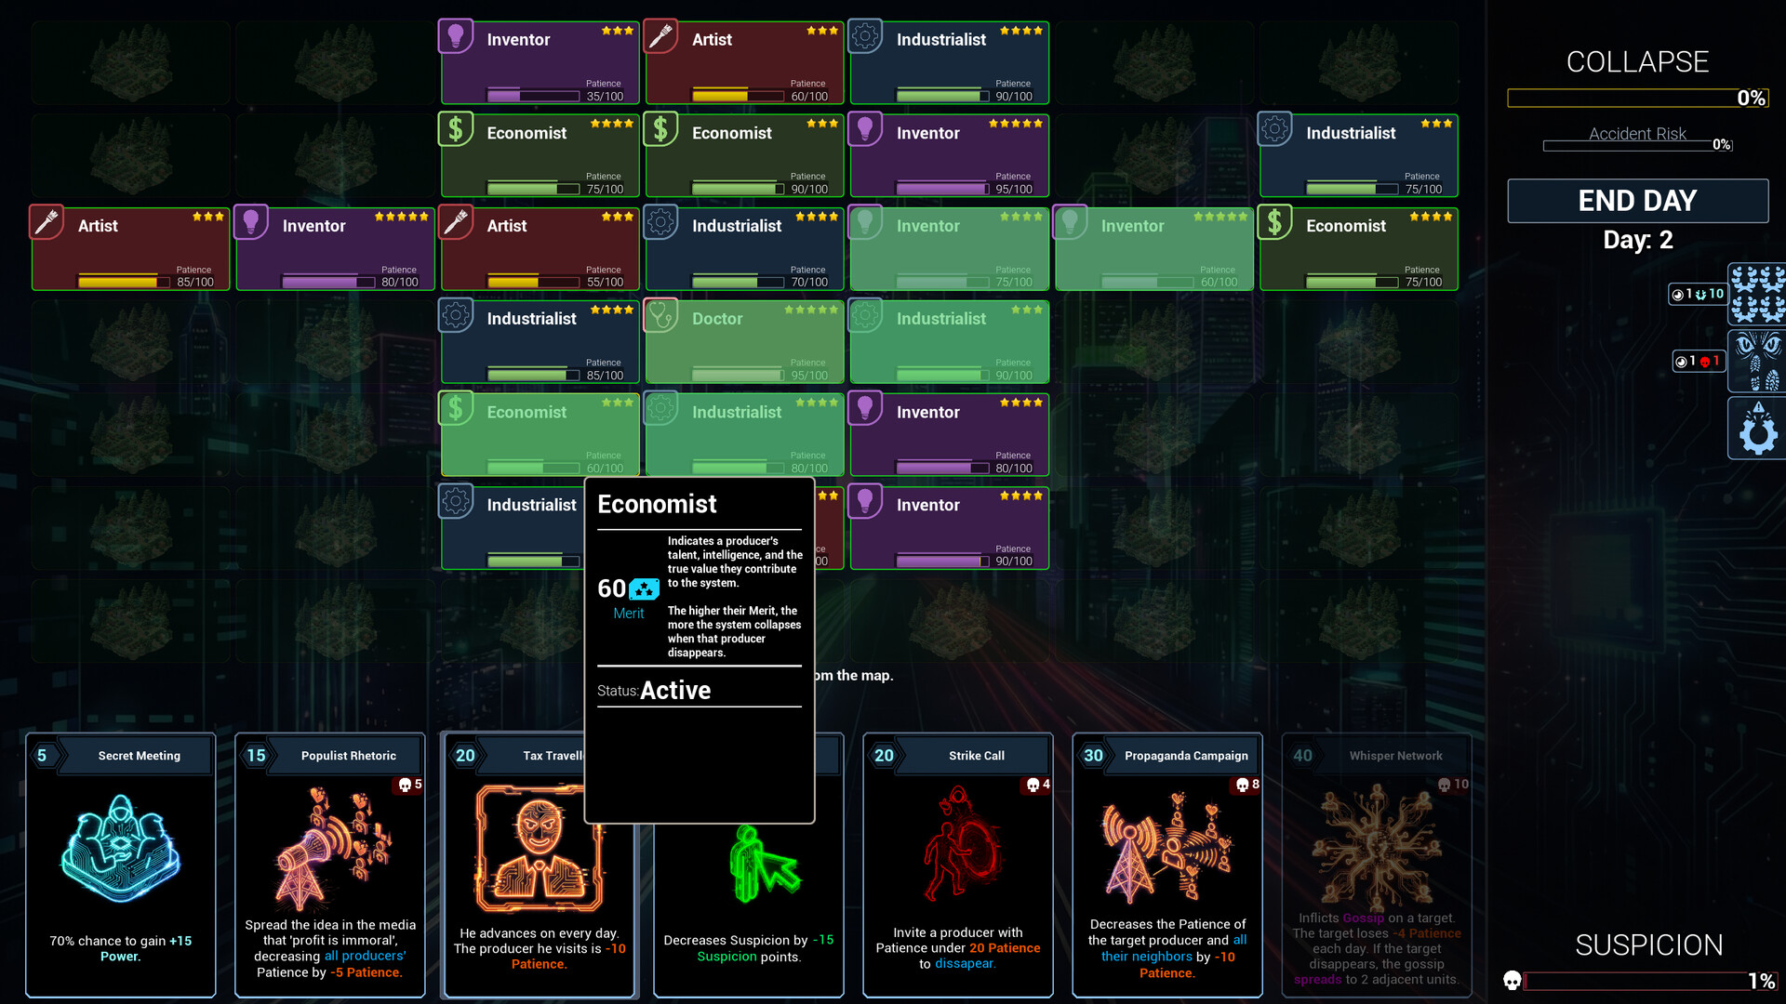Viewport: 1786px width, 1004px height.
Task: Click the skull counter on the Strike Call card
Action: (x=1035, y=784)
